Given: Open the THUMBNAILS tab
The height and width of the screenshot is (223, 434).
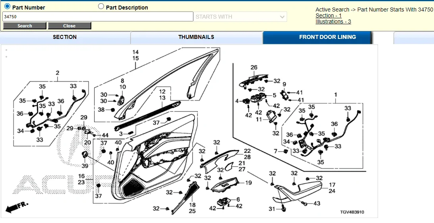Looking at the screenshot, I should tap(196, 37).
